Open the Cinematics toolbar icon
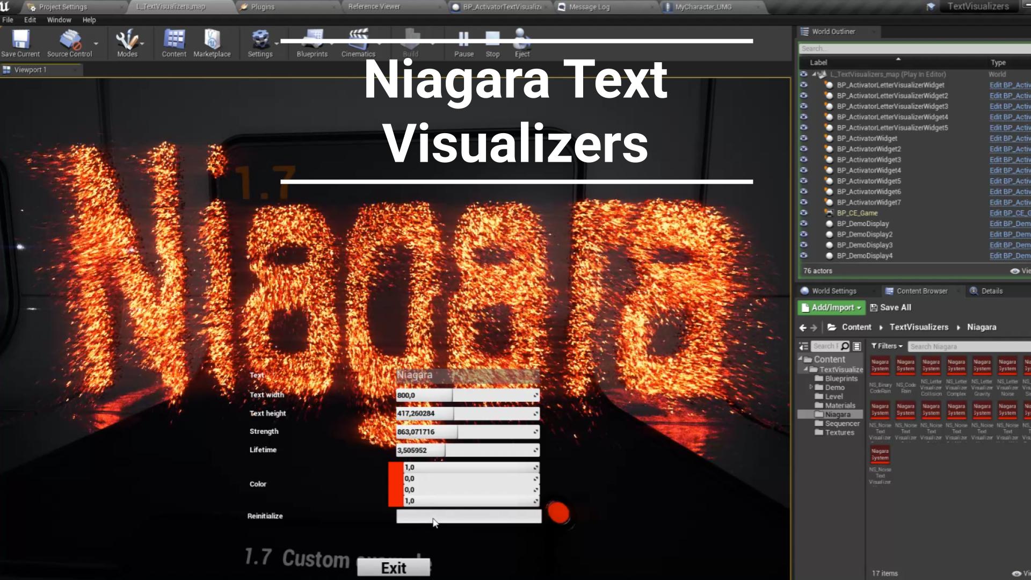 (358, 39)
